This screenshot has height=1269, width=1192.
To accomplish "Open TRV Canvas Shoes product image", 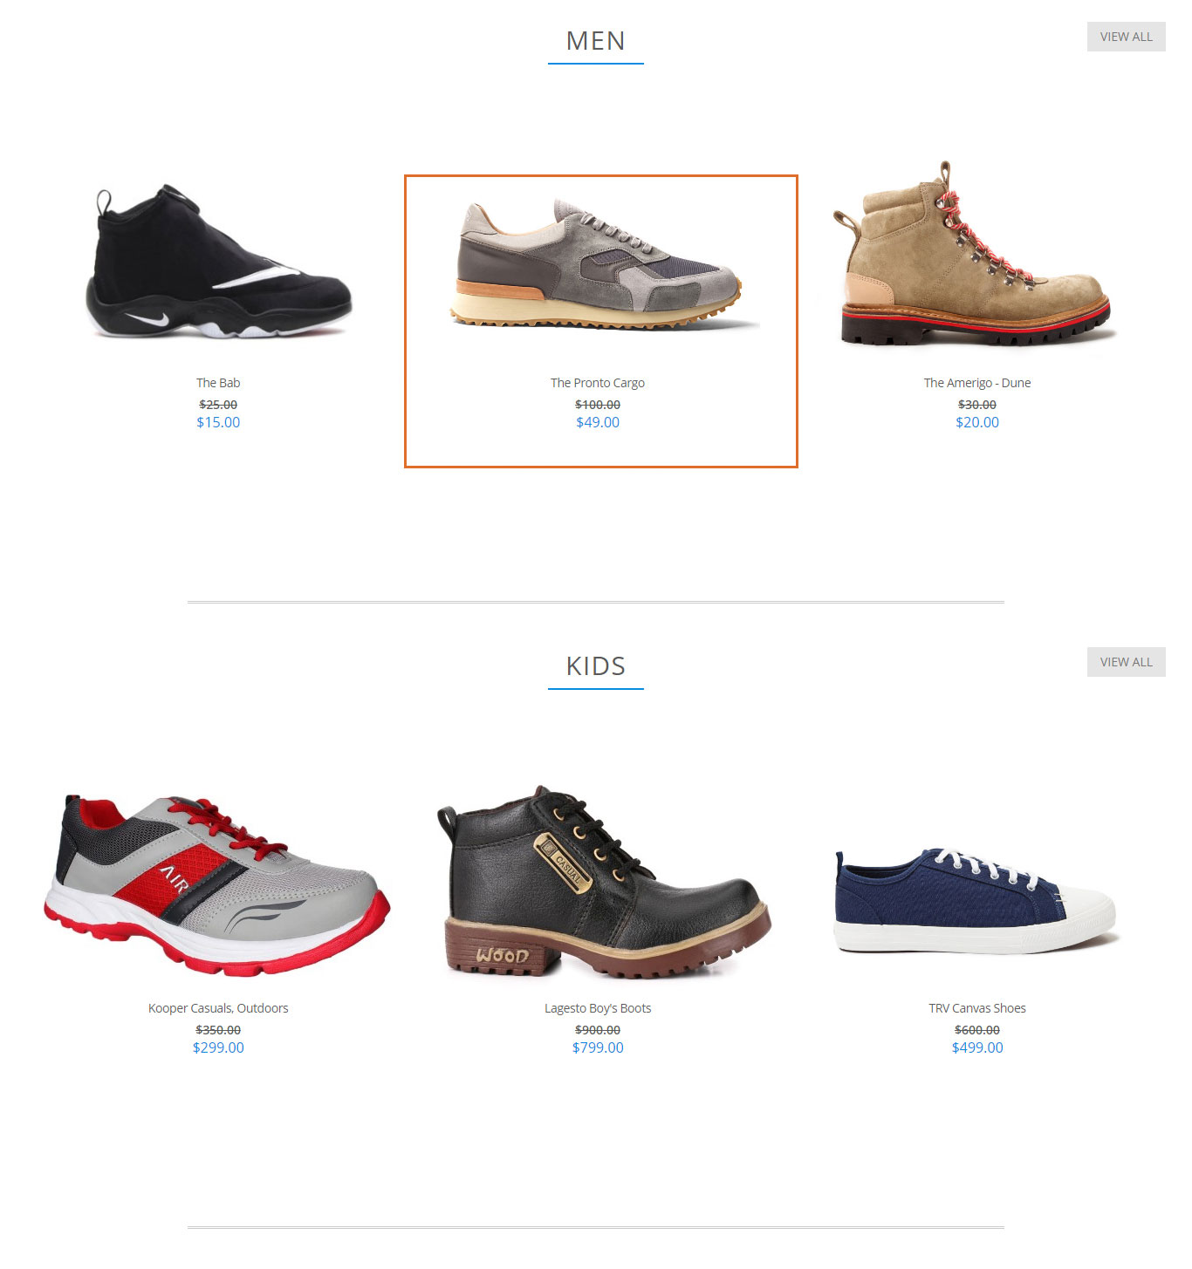I will click(976, 900).
